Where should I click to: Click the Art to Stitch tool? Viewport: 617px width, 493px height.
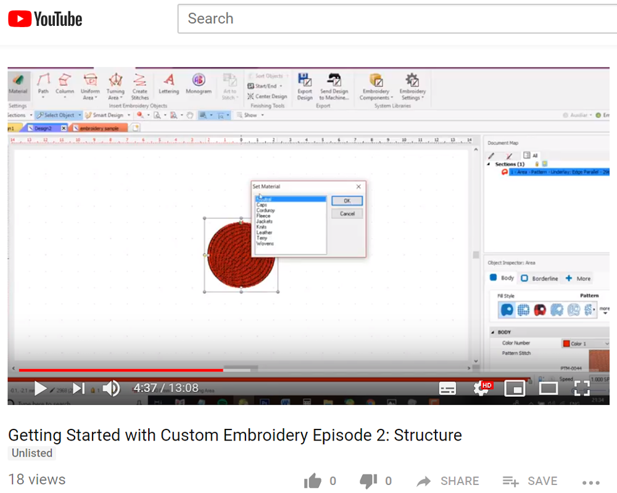coord(230,86)
